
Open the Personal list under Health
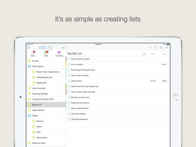(46, 121)
